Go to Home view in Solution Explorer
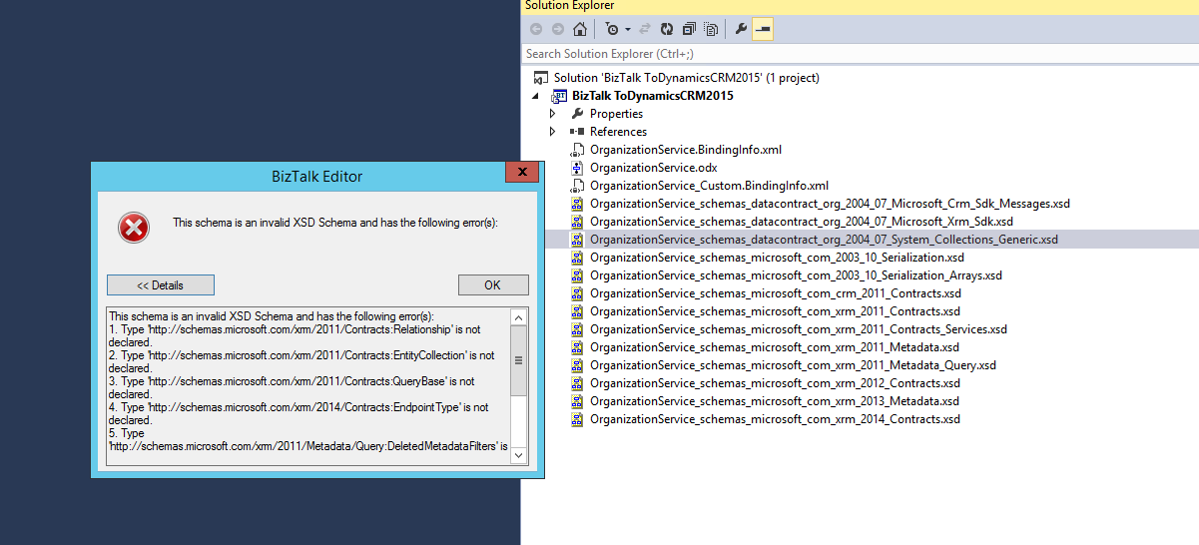1199x545 pixels. coord(579,29)
